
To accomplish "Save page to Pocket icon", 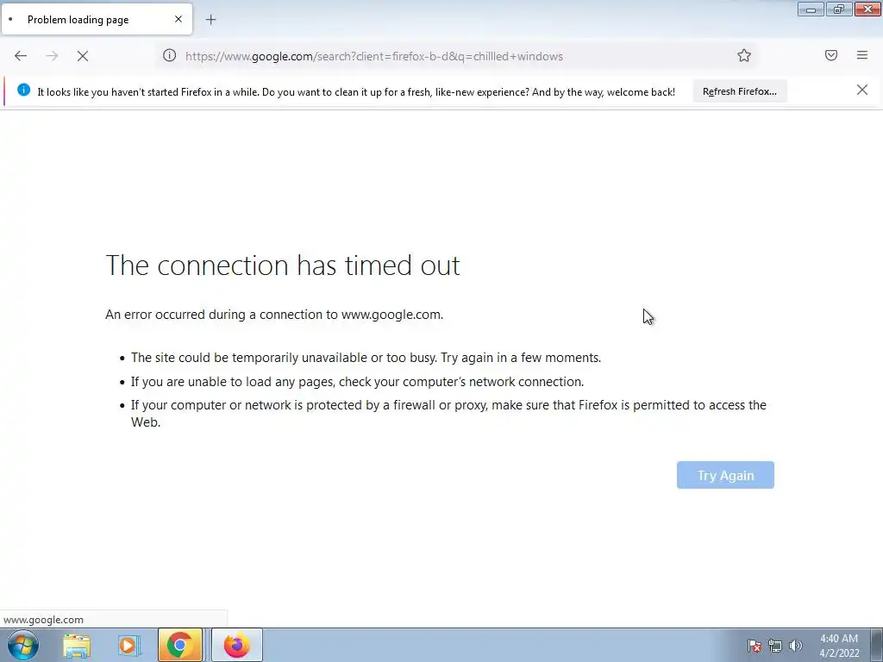I will coord(831,55).
